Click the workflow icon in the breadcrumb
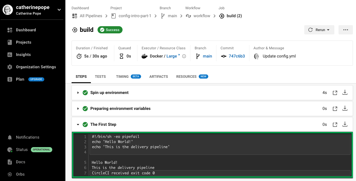 (188, 16)
